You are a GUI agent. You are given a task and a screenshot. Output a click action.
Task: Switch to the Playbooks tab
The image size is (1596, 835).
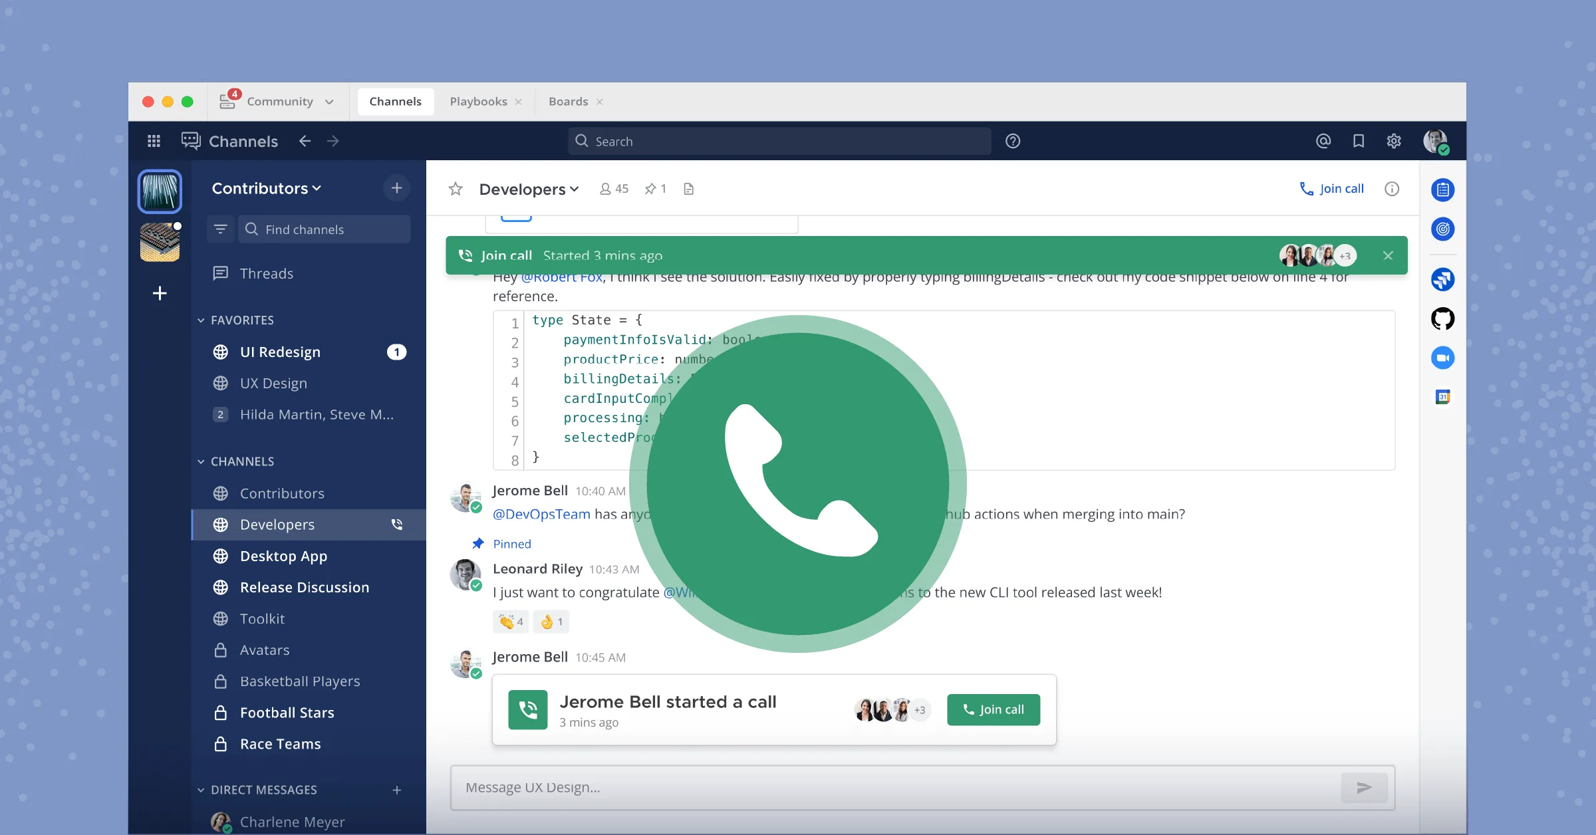click(479, 102)
